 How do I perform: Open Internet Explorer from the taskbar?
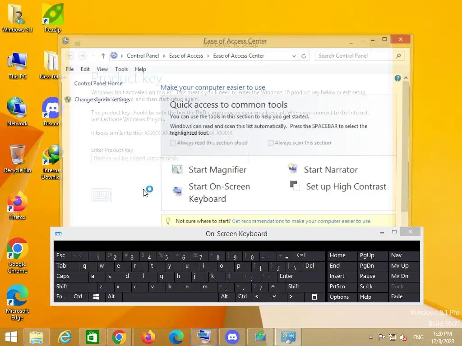click(65, 337)
